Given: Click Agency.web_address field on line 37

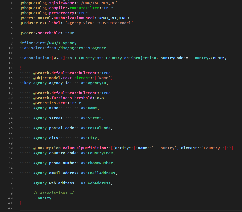Looking at the screenshot, I should 54,183.
